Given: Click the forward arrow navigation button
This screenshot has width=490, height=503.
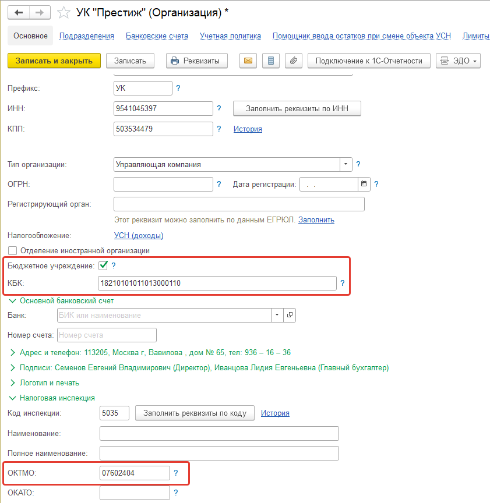Looking at the screenshot, I should (x=40, y=12).
